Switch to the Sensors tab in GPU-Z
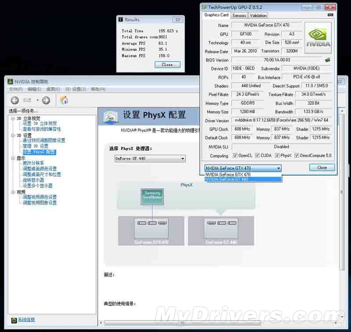The image size is (351, 332). 239,15
